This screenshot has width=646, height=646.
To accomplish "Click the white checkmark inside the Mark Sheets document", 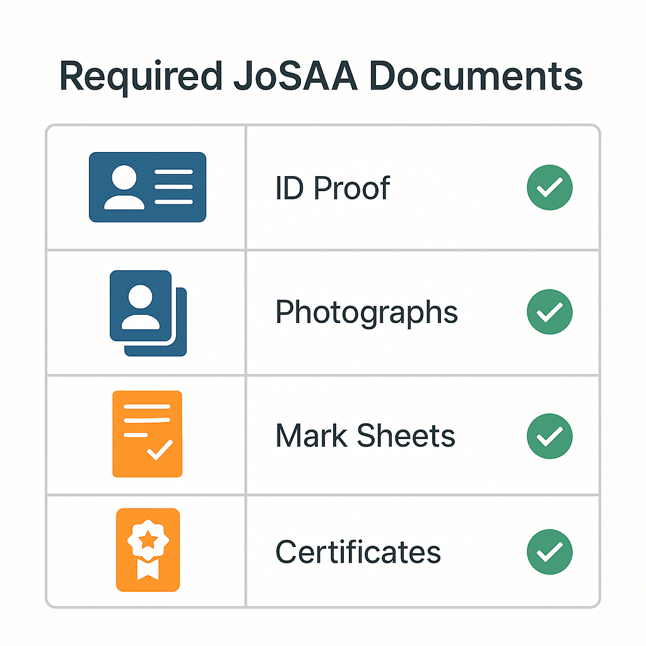I will pyautogui.click(x=160, y=450).
